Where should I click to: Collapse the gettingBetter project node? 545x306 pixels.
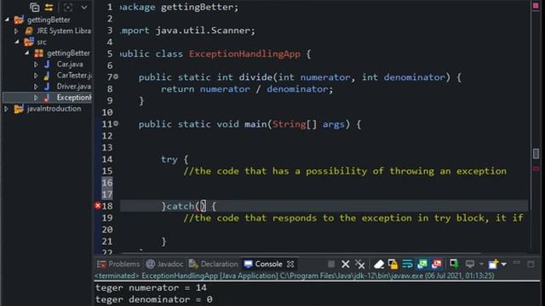[x=7, y=20]
